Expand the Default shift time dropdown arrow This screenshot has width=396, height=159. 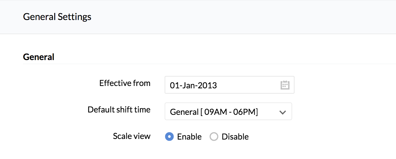(282, 112)
